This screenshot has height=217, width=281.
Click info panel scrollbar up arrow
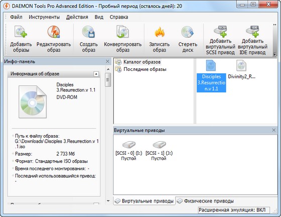(108, 69)
